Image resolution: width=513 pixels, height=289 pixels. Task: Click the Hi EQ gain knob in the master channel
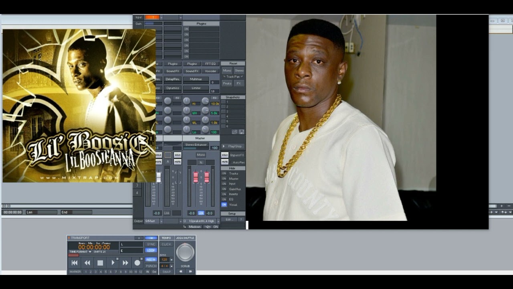(186, 101)
